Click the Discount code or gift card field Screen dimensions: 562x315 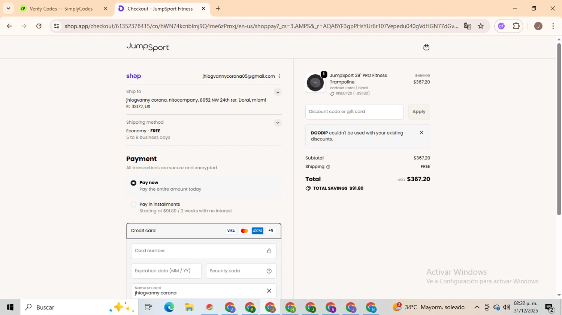[354, 112]
